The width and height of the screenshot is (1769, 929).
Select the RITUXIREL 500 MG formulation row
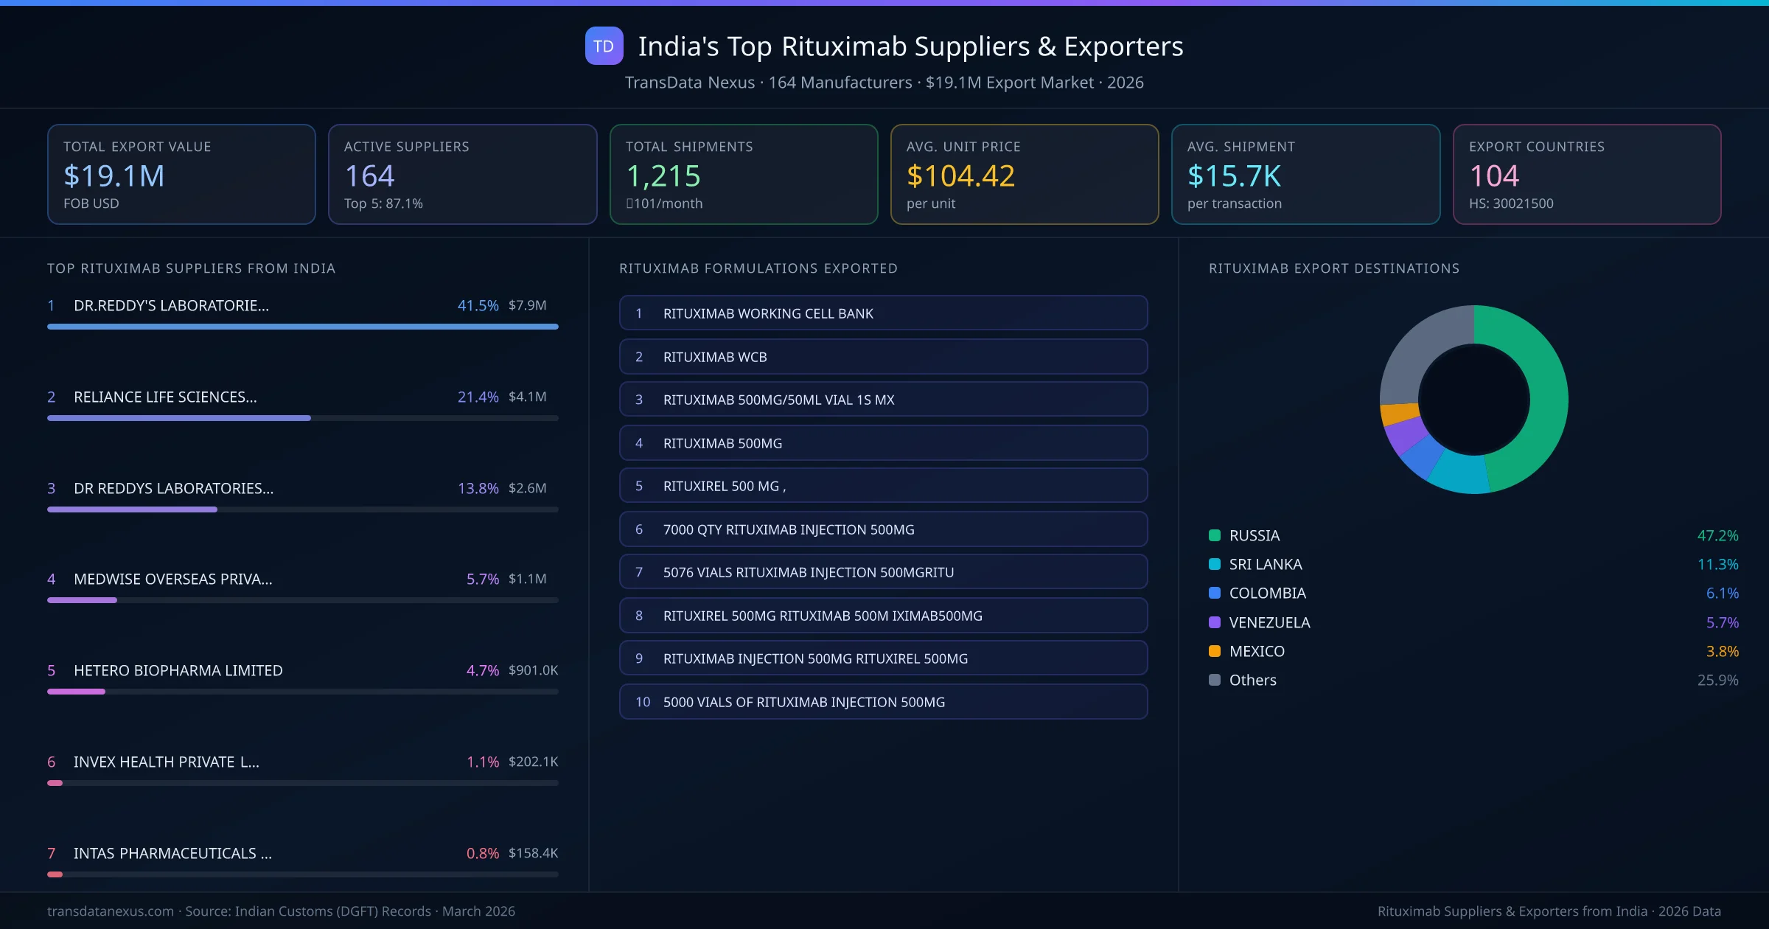tap(882, 485)
